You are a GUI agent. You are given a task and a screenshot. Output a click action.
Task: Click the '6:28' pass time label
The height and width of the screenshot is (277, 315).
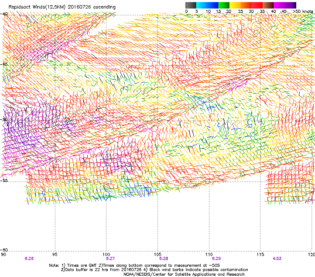tap(163, 259)
